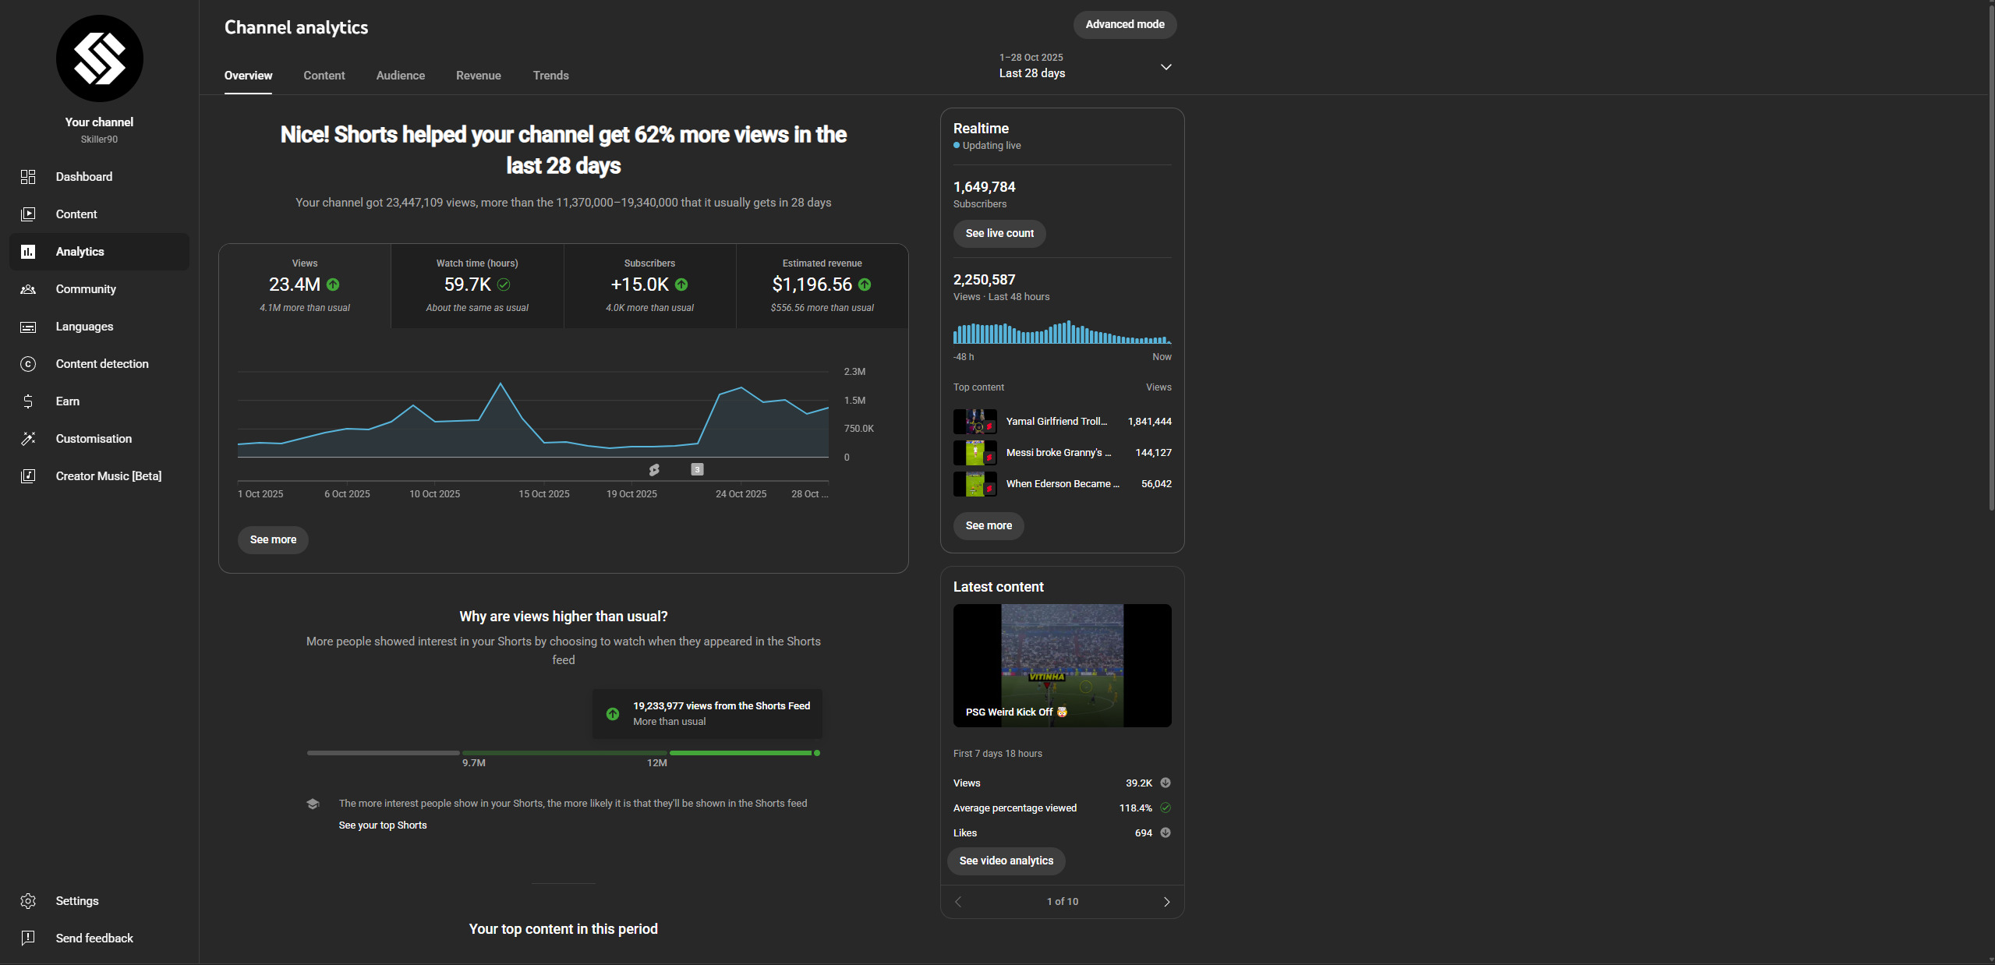Click the Earn dollar sign icon
Image resolution: width=1995 pixels, height=965 pixels.
[28, 401]
